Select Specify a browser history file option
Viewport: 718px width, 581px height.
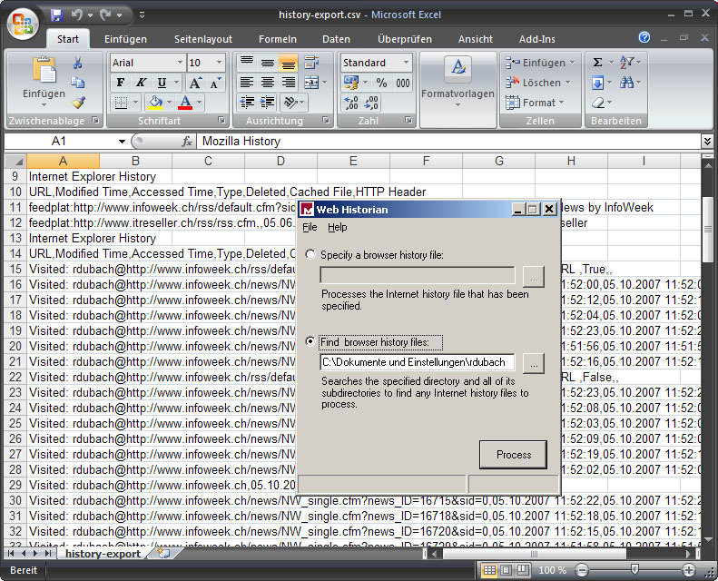point(310,254)
